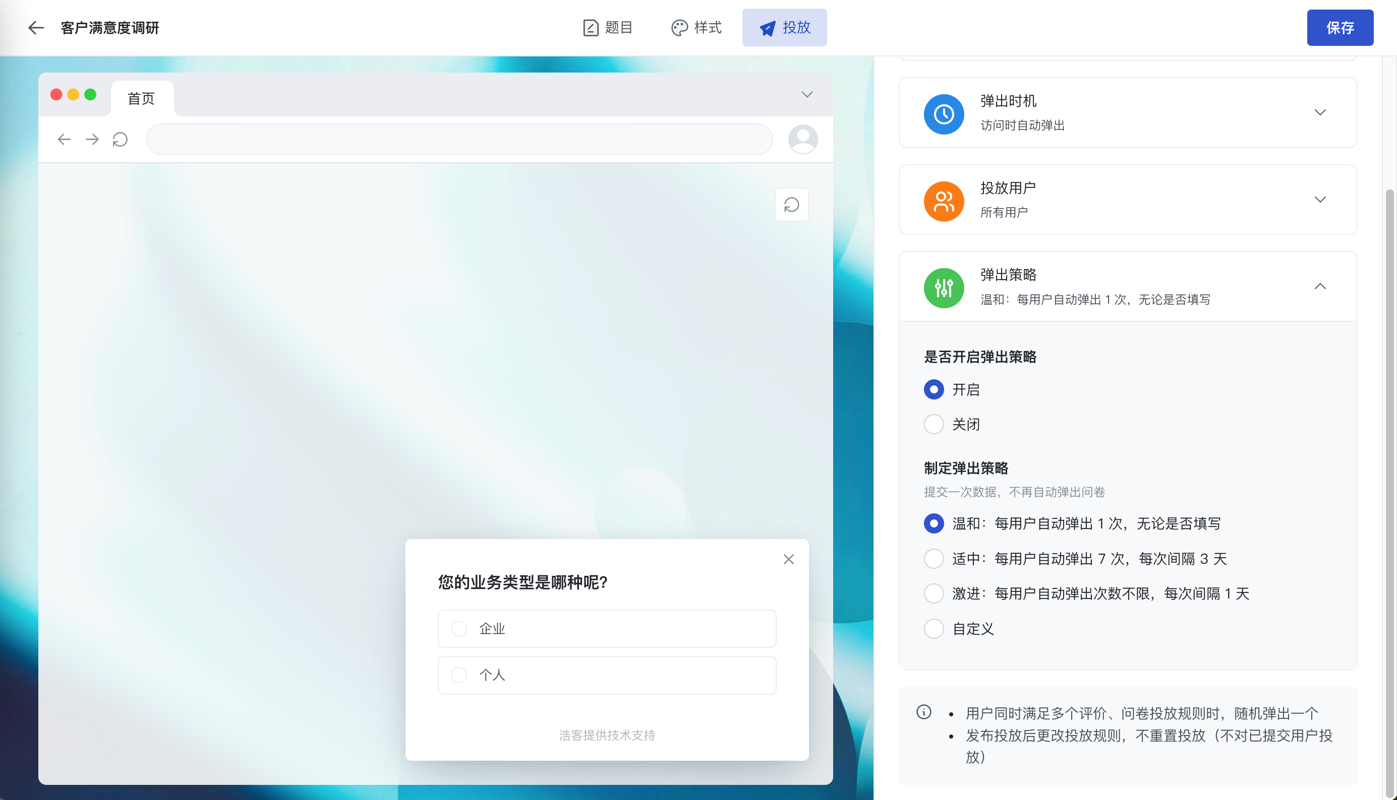Click the 弹出时机 heading text

pos(1008,101)
